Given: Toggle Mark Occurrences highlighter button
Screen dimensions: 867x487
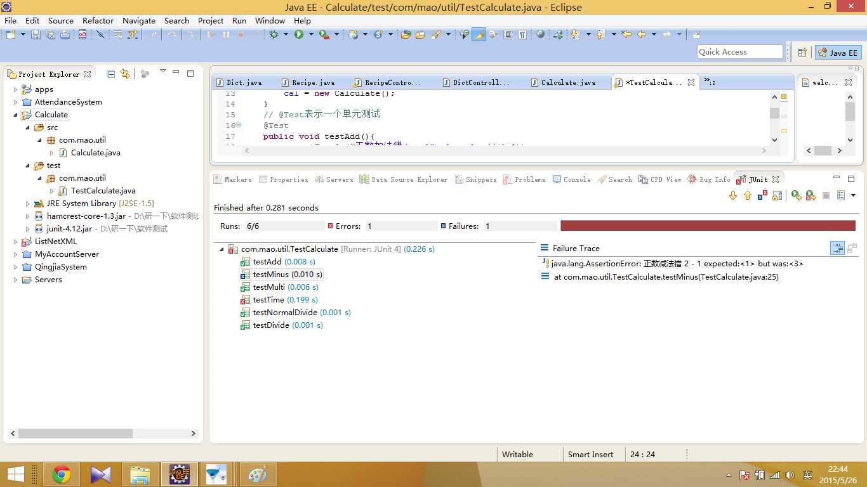Looking at the screenshot, I should tap(479, 34).
